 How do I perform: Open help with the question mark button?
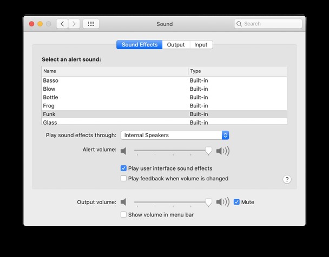pos(287,179)
